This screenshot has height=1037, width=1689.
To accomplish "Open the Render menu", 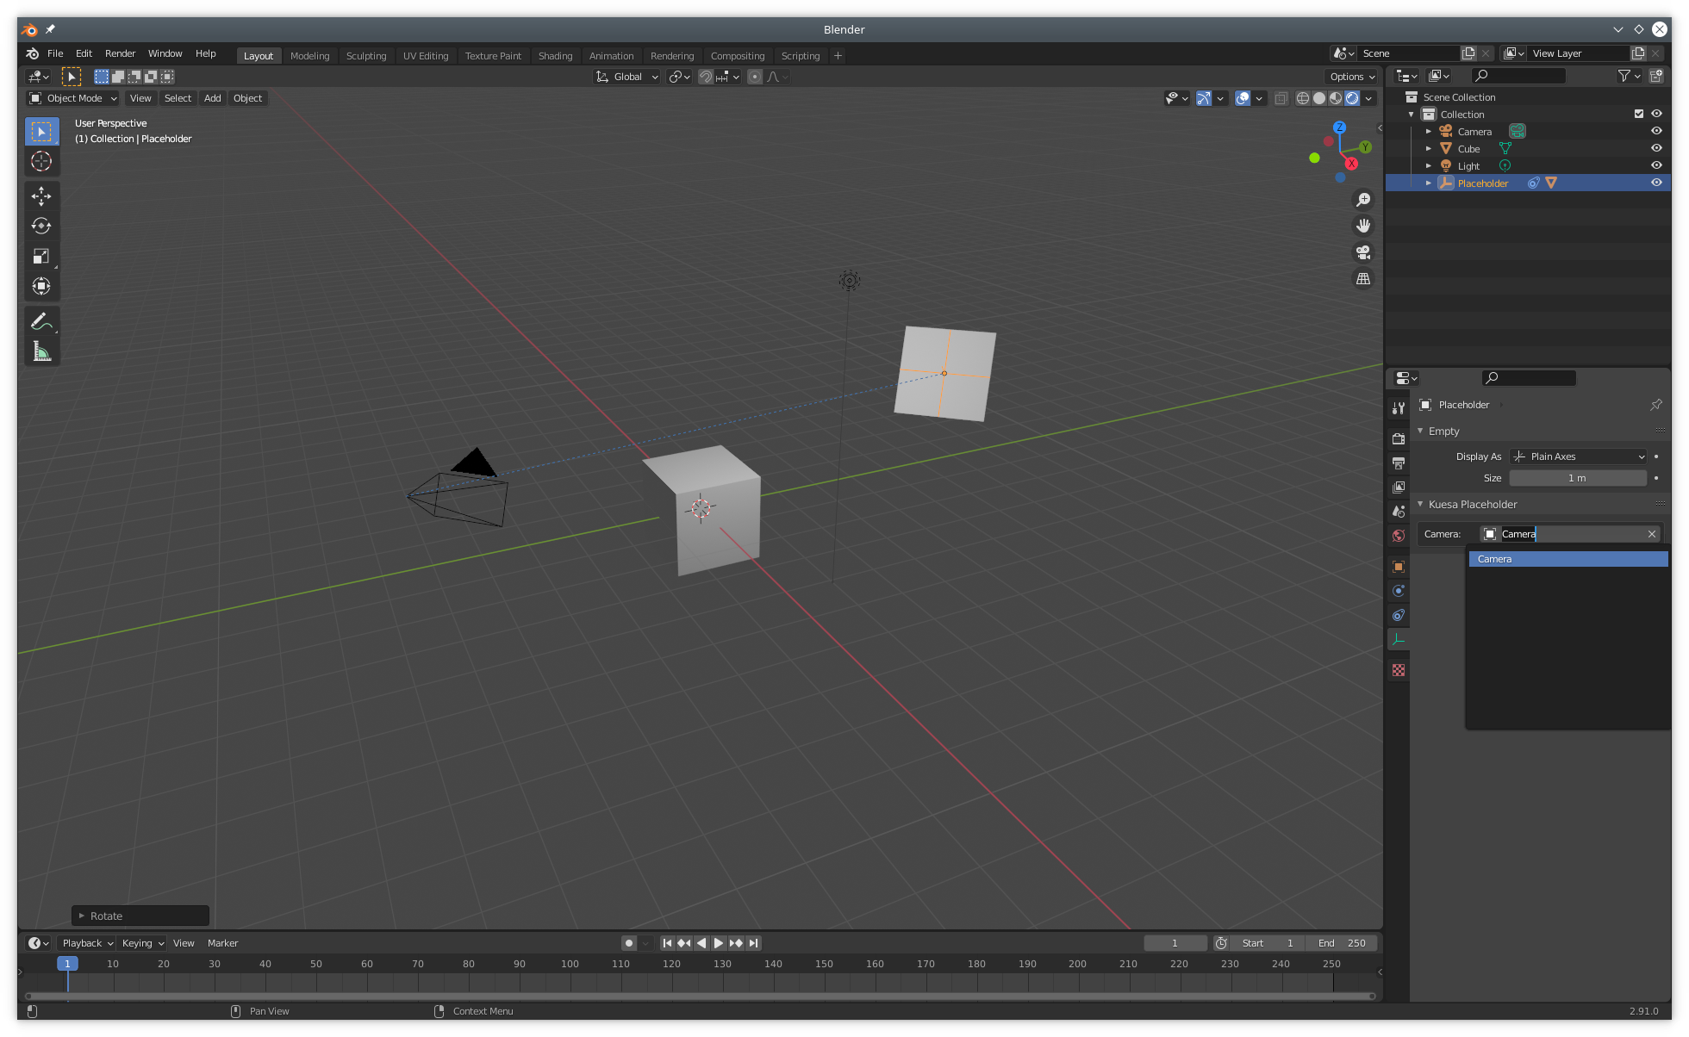I will coord(121,53).
